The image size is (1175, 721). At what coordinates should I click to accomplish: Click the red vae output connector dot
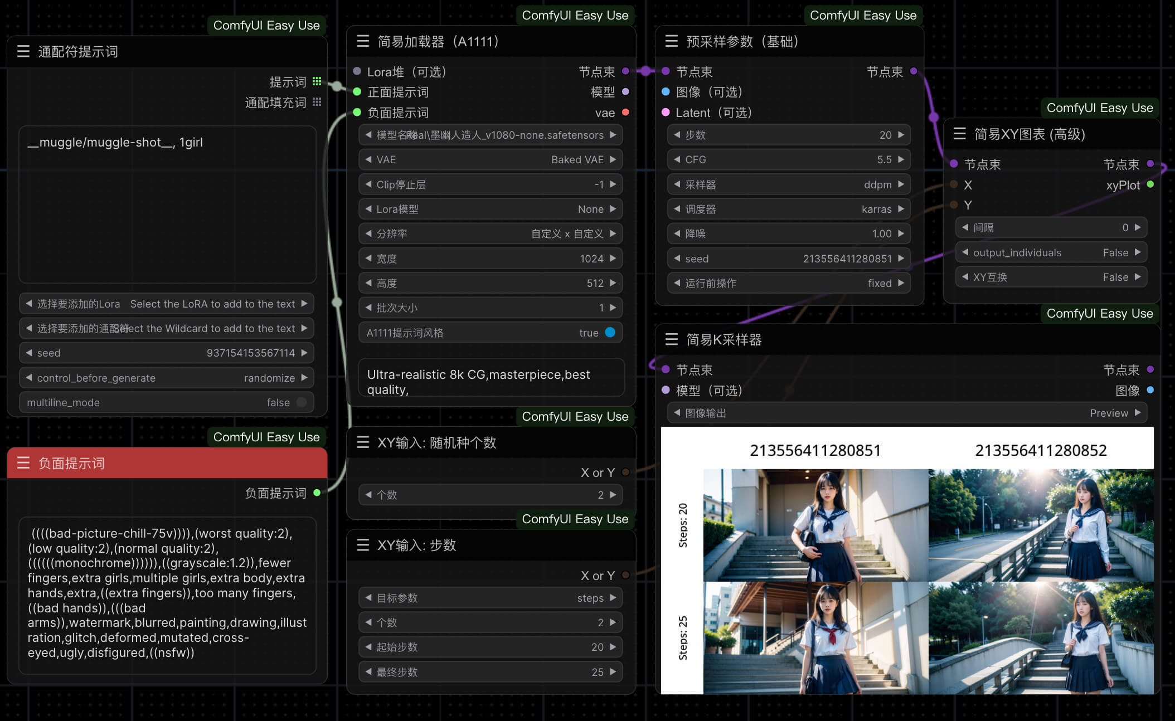click(x=625, y=113)
